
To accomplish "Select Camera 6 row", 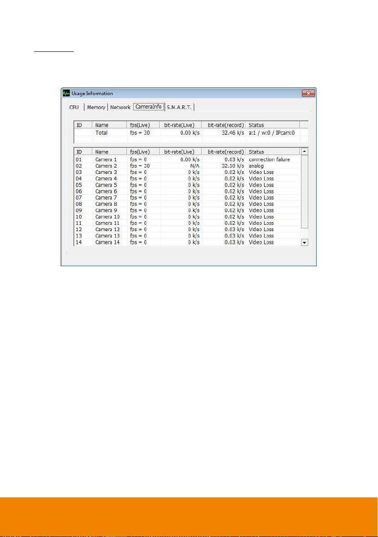I will (x=188, y=191).
